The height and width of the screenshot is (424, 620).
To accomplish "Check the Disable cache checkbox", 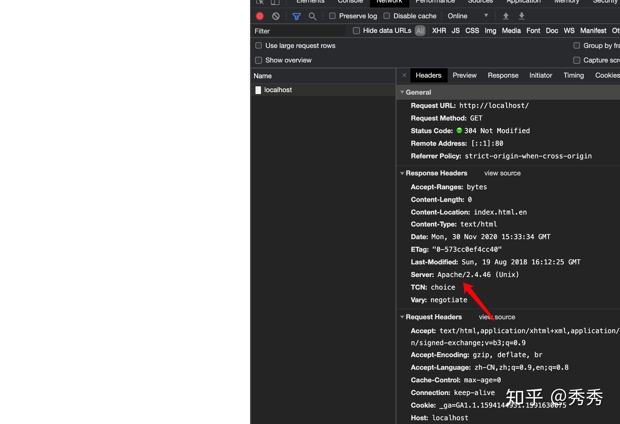I will (387, 16).
